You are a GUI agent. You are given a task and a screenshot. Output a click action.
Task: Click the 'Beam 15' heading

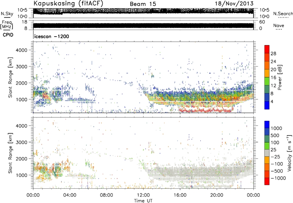tap(143, 4)
